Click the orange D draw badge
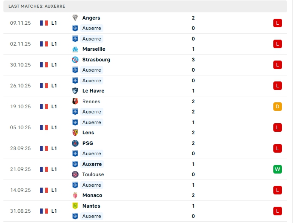293x223 pixels. point(278,107)
